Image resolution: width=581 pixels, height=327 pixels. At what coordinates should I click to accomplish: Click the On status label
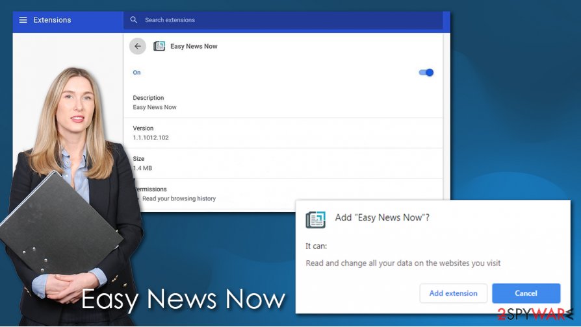pyautogui.click(x=136, y=73)
